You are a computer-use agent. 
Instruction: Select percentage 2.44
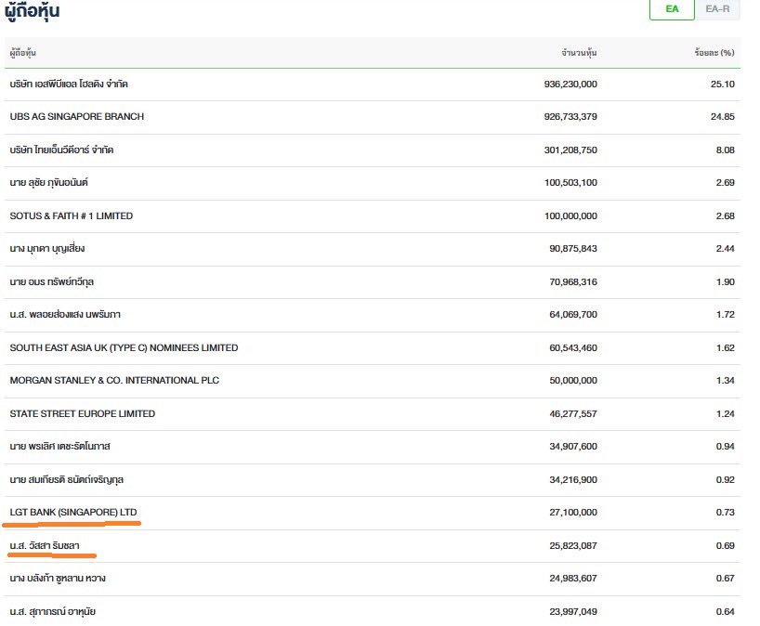click(725, 249)
